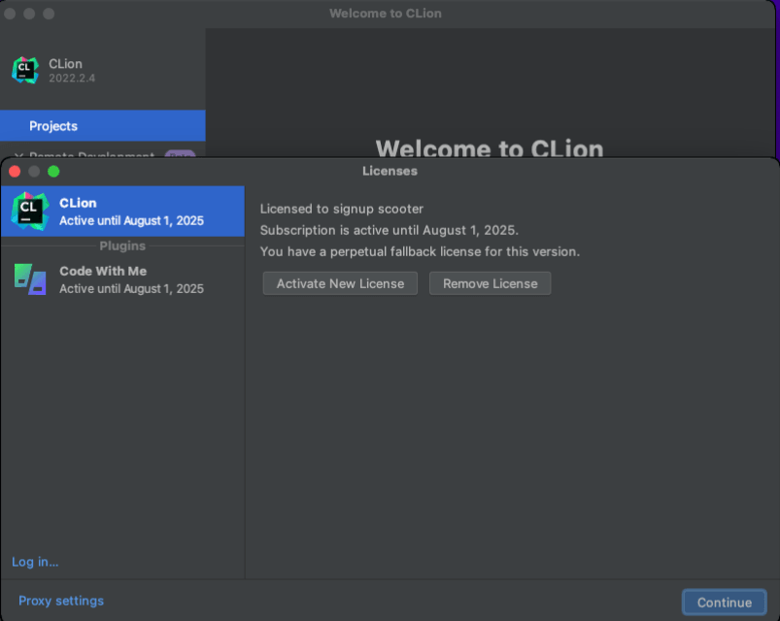Click the 'Welcome to CLion' heading in the background window

pyautogui.click(x=490, y=148)
